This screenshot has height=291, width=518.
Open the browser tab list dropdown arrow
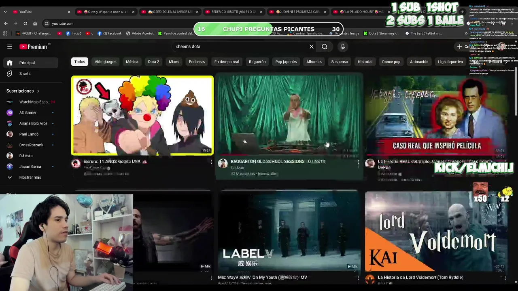click(x=5, y=12)
